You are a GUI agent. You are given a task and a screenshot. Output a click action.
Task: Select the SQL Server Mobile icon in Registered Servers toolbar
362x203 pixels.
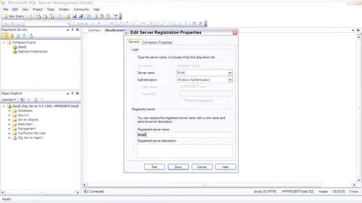[24, 36]
